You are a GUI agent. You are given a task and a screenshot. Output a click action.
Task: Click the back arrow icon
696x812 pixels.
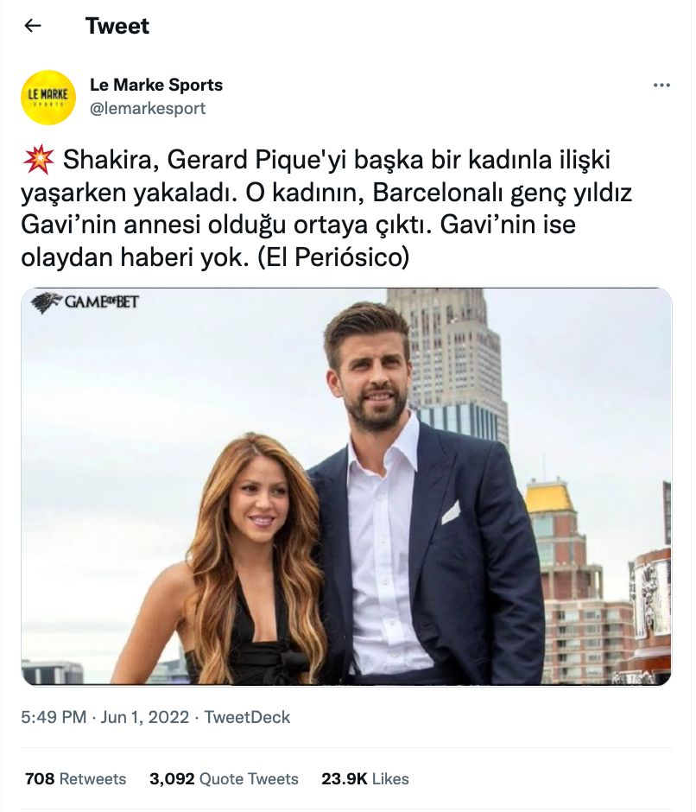33,26
